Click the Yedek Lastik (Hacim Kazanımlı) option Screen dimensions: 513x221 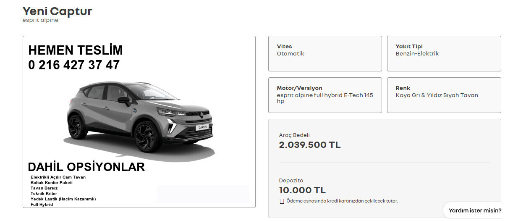pyautogui.click(x=63, y=199)
